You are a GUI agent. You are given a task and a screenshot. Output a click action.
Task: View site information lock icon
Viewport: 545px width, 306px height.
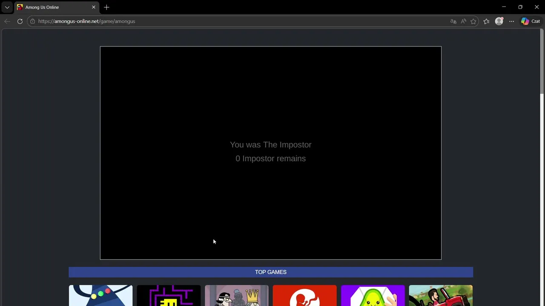point(33,21)
